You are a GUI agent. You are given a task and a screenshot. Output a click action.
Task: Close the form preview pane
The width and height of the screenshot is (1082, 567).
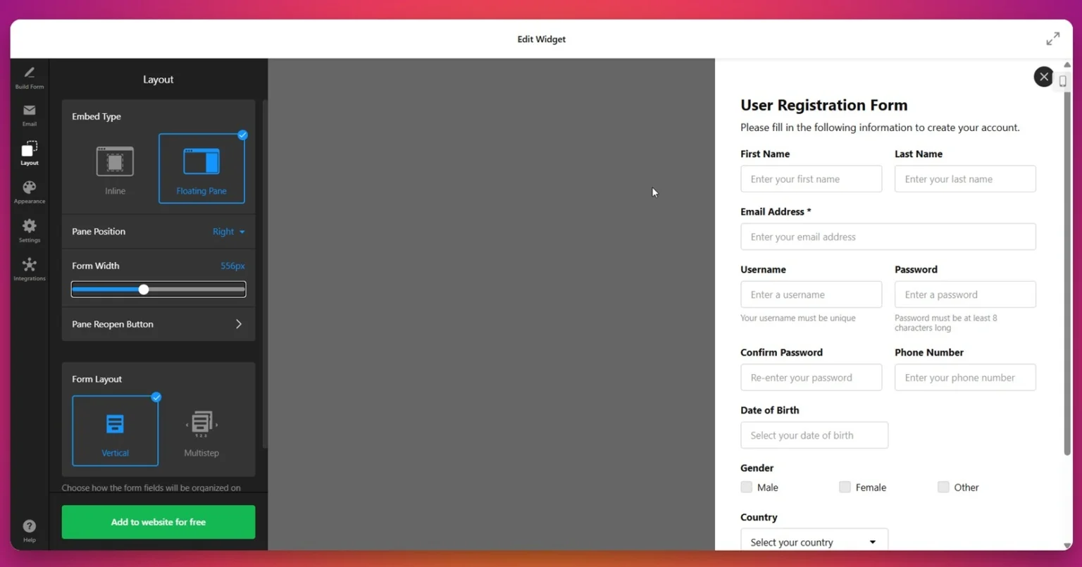click(x=1043, y=76)
